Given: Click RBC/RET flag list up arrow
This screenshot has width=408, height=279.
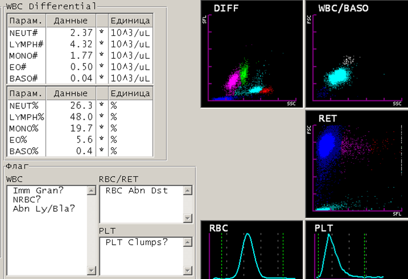Looking at the screenshot, I should 187,191.
